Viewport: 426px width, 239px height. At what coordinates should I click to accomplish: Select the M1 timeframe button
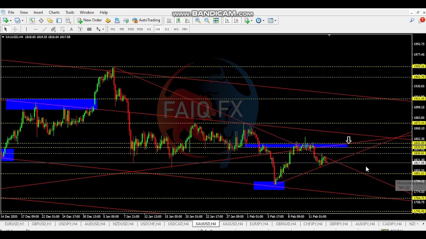coord(113,29)
